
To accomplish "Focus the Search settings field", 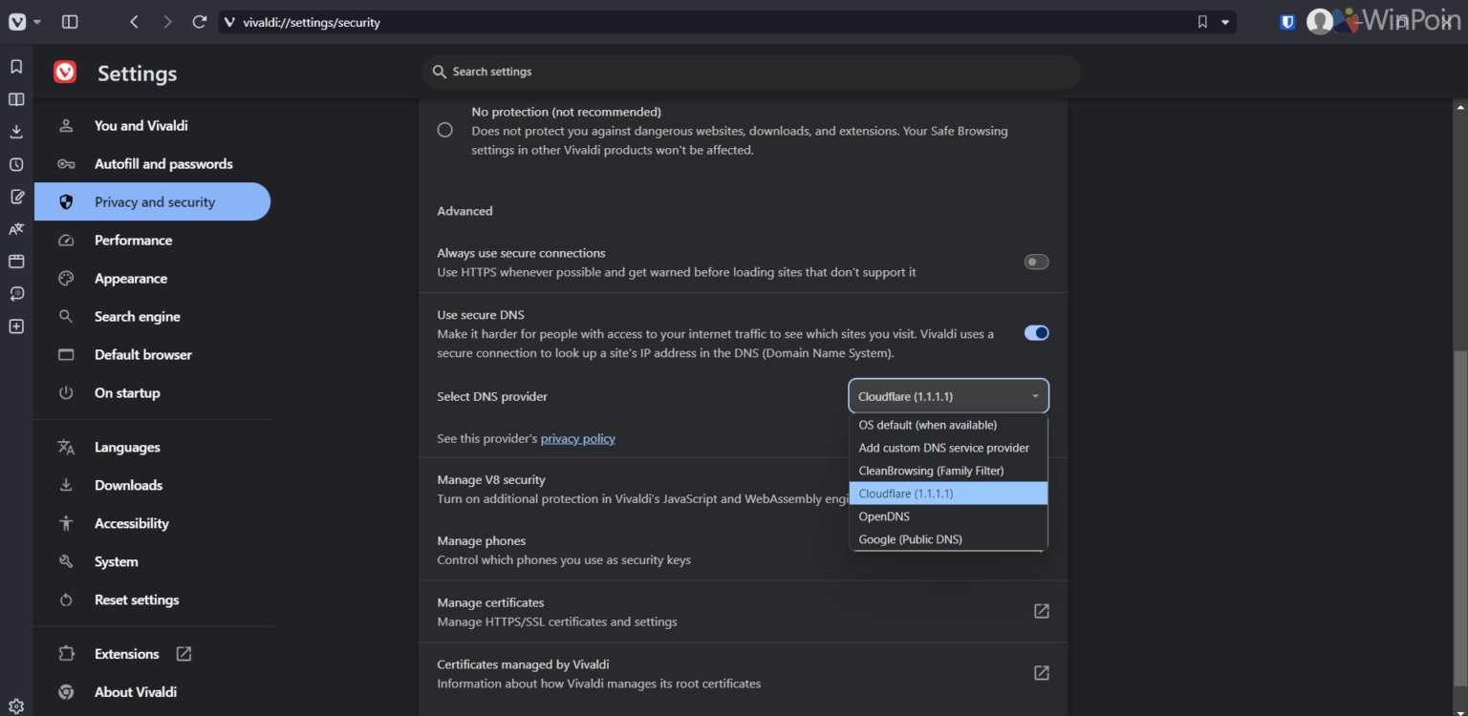I will [751, 72].
